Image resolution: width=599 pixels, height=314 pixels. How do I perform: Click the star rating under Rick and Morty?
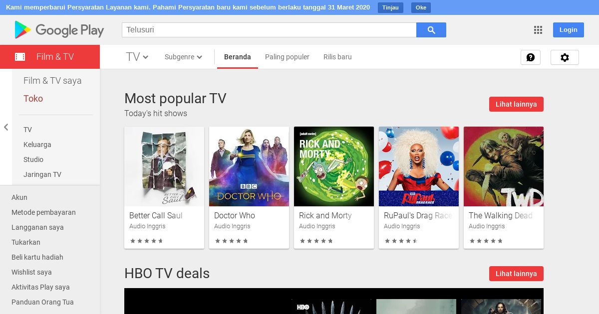pos(316,241)
